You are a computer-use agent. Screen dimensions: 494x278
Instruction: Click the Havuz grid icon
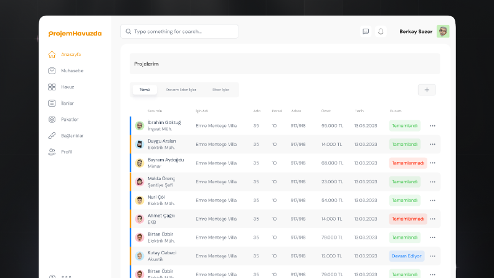(x=52, y=87)
